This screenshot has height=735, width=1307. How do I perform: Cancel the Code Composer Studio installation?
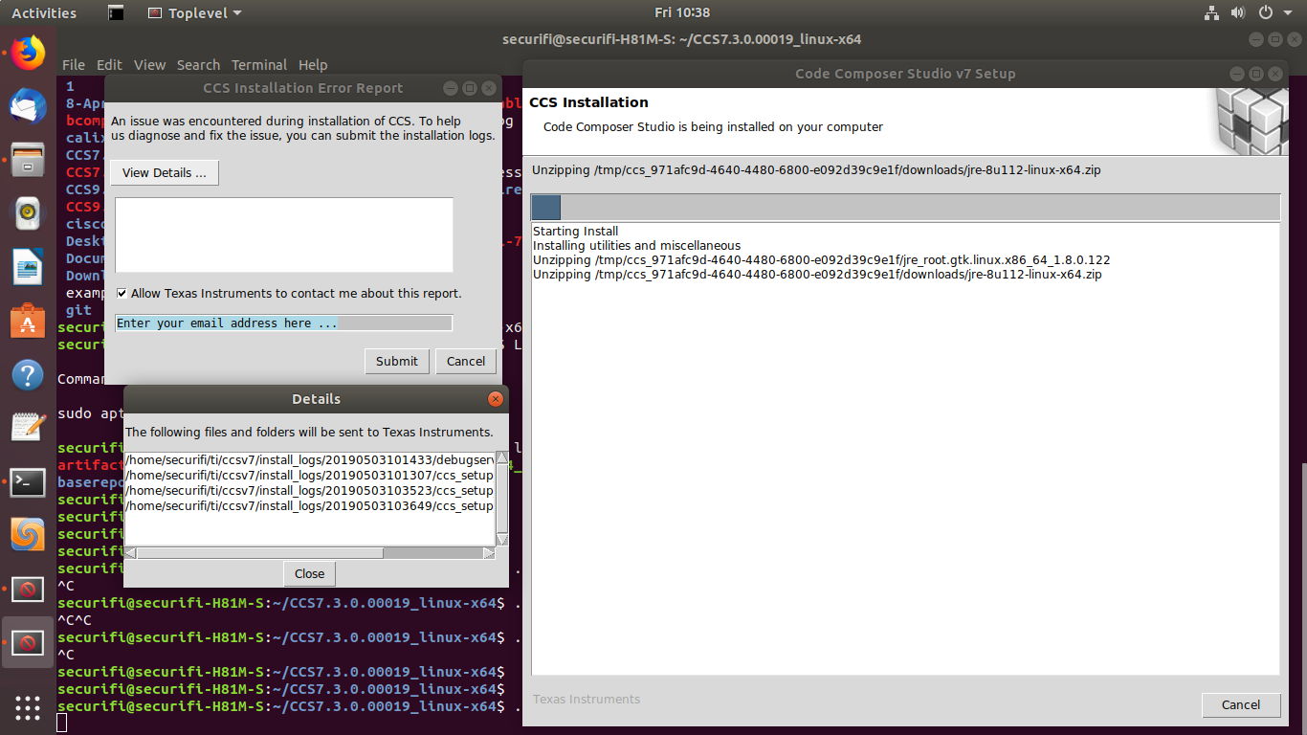tap(1241, 704)
